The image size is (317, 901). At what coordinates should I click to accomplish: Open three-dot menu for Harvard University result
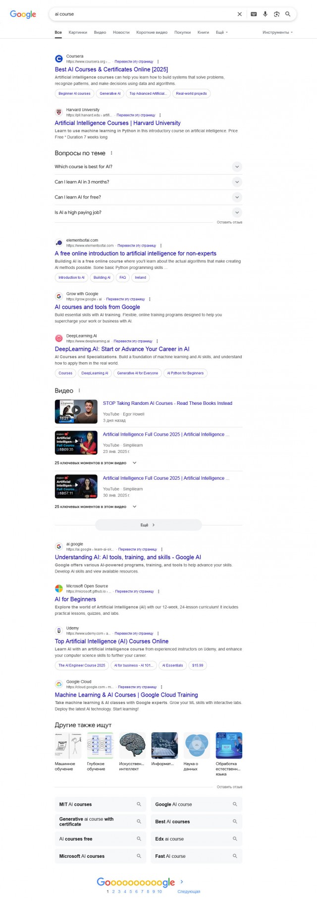click(160, 115)
